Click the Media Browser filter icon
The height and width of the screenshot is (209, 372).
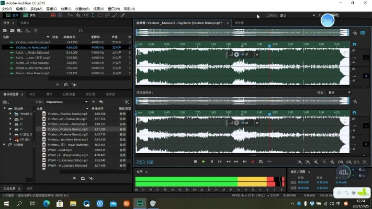(x=127, y=102)
